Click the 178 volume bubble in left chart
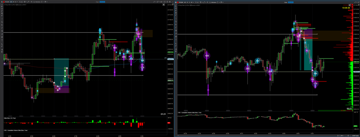 tap(142, 68)
